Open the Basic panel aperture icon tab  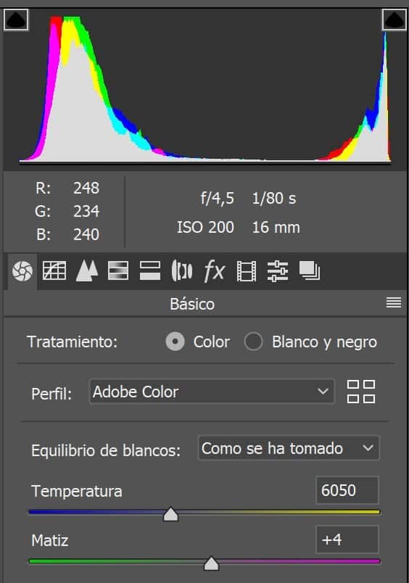pyautogui.click(x=22, y=271)
